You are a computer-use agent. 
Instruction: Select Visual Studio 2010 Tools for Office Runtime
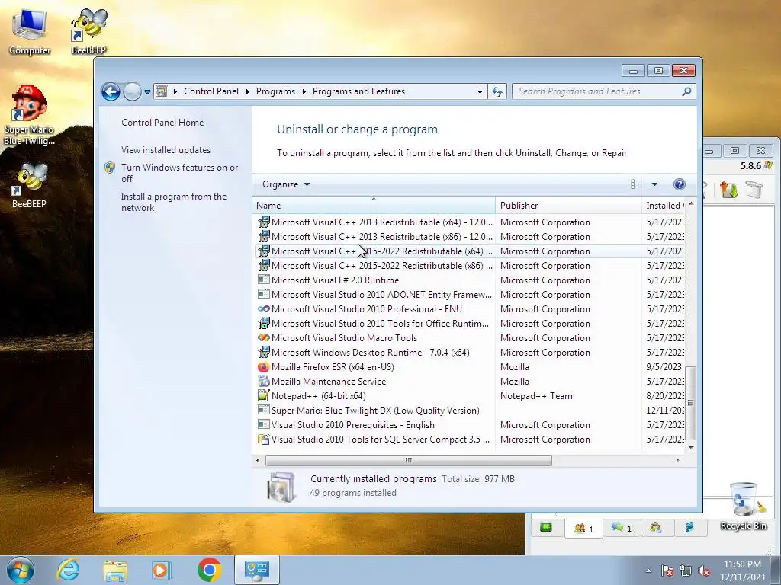pyautogui.click(x=380, y=323)
